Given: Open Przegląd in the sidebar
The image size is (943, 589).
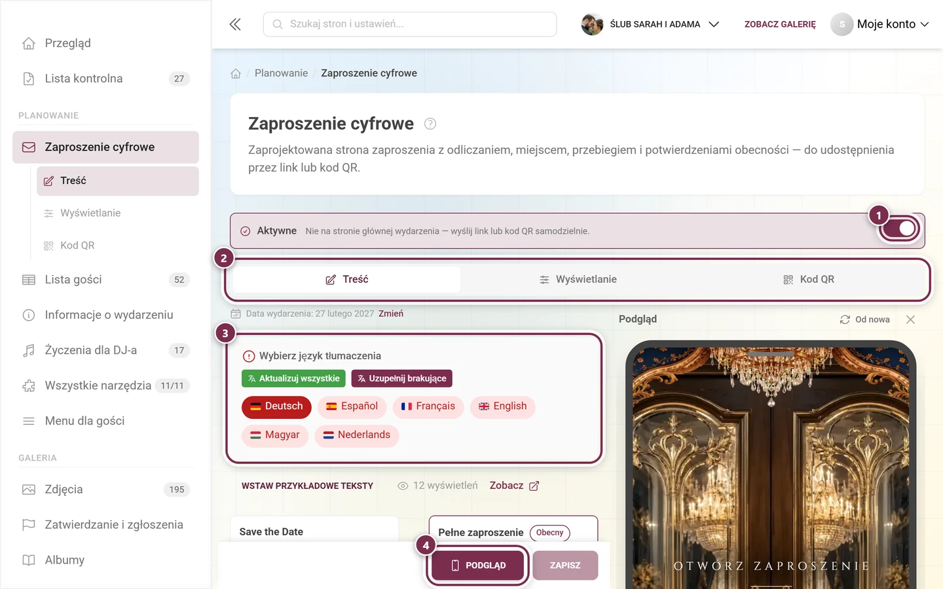Looking at the screenshot, I should pyautogui.click(x=105, y=43).
